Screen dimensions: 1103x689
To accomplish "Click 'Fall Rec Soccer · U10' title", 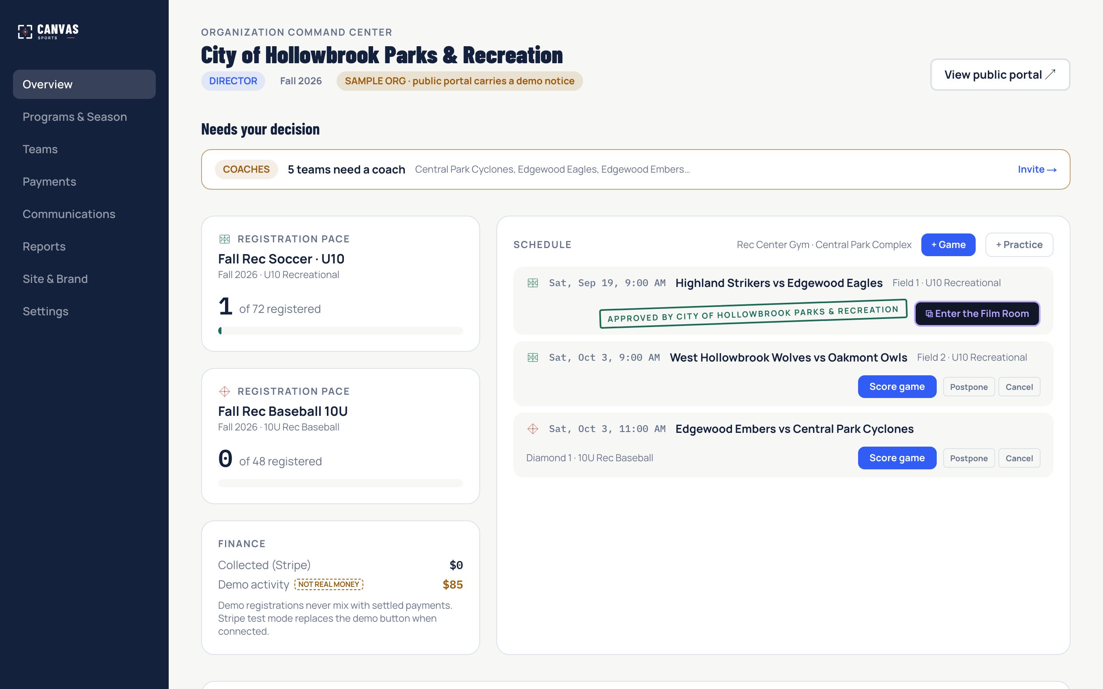I will point(281,259).
